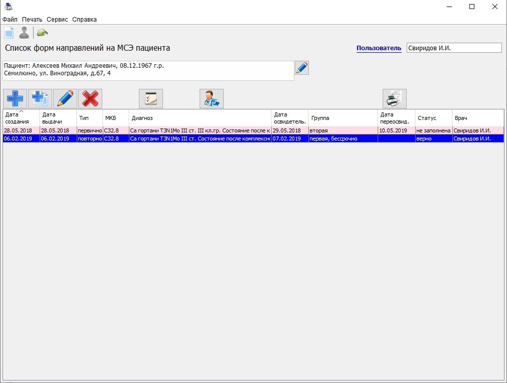Click the checklist calendar icon
The height and width of the screenshot is (383, 507).
(151, 99)
